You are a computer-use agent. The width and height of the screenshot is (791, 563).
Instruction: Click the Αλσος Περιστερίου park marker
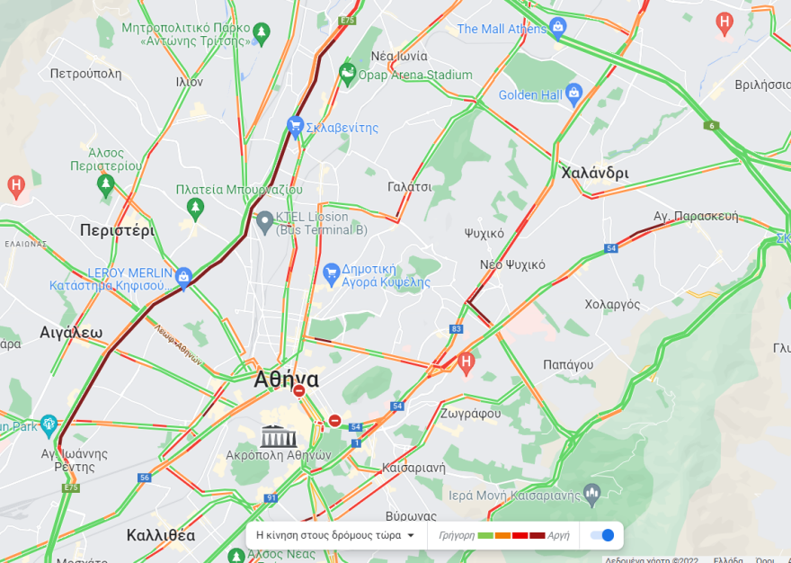tap(105, 186)
